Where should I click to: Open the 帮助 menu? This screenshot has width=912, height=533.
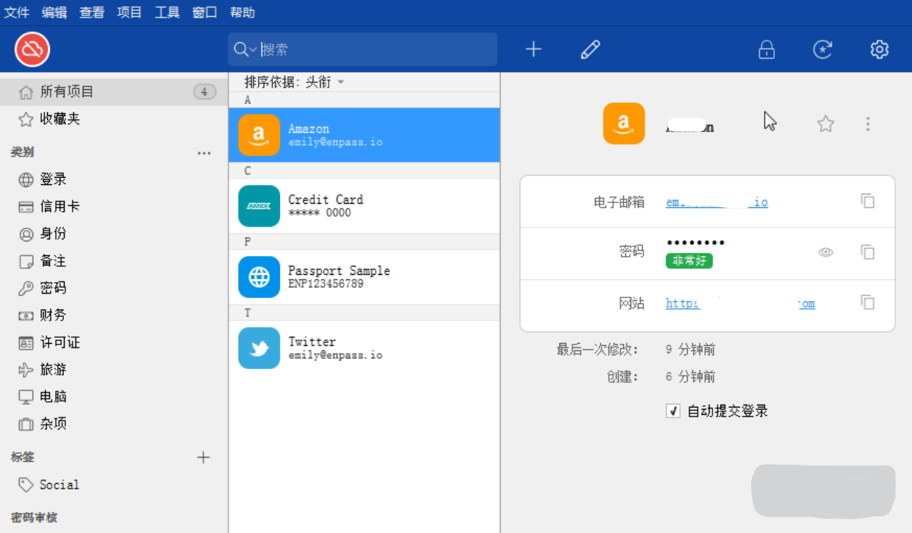pyautogui.click(x=242, y=12)
